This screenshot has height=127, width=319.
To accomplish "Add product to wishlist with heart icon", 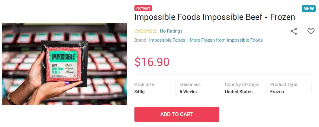I will pos(311,31).
